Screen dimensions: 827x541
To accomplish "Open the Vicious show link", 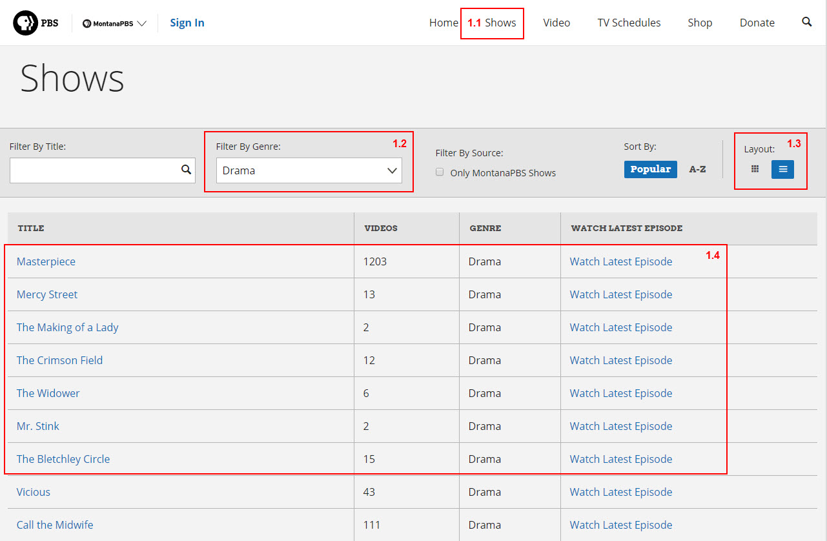I will click(34, 492).
